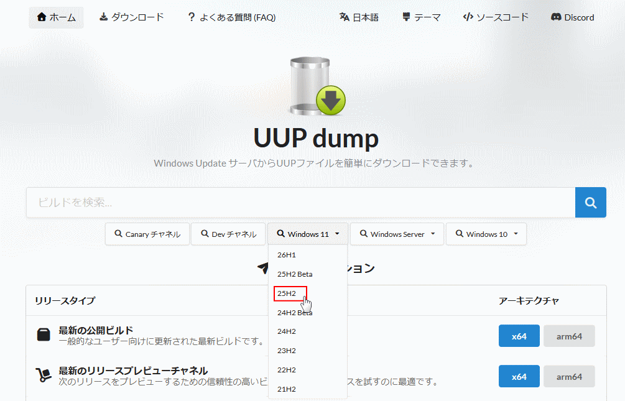The image size is (625, 401).
Task: Open the Discord link
Action: [x=572, y=17]
